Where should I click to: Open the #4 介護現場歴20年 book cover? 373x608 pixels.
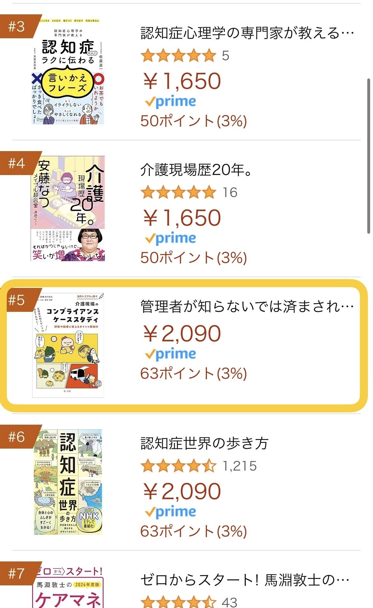[68, 209]
